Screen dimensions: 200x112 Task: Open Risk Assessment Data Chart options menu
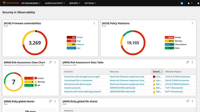click(x=55, y=62)
